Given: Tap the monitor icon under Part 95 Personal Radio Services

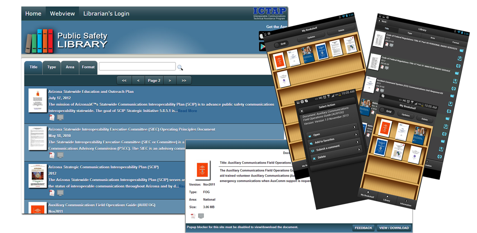Looking at the screenshot, I should (391, 45).
